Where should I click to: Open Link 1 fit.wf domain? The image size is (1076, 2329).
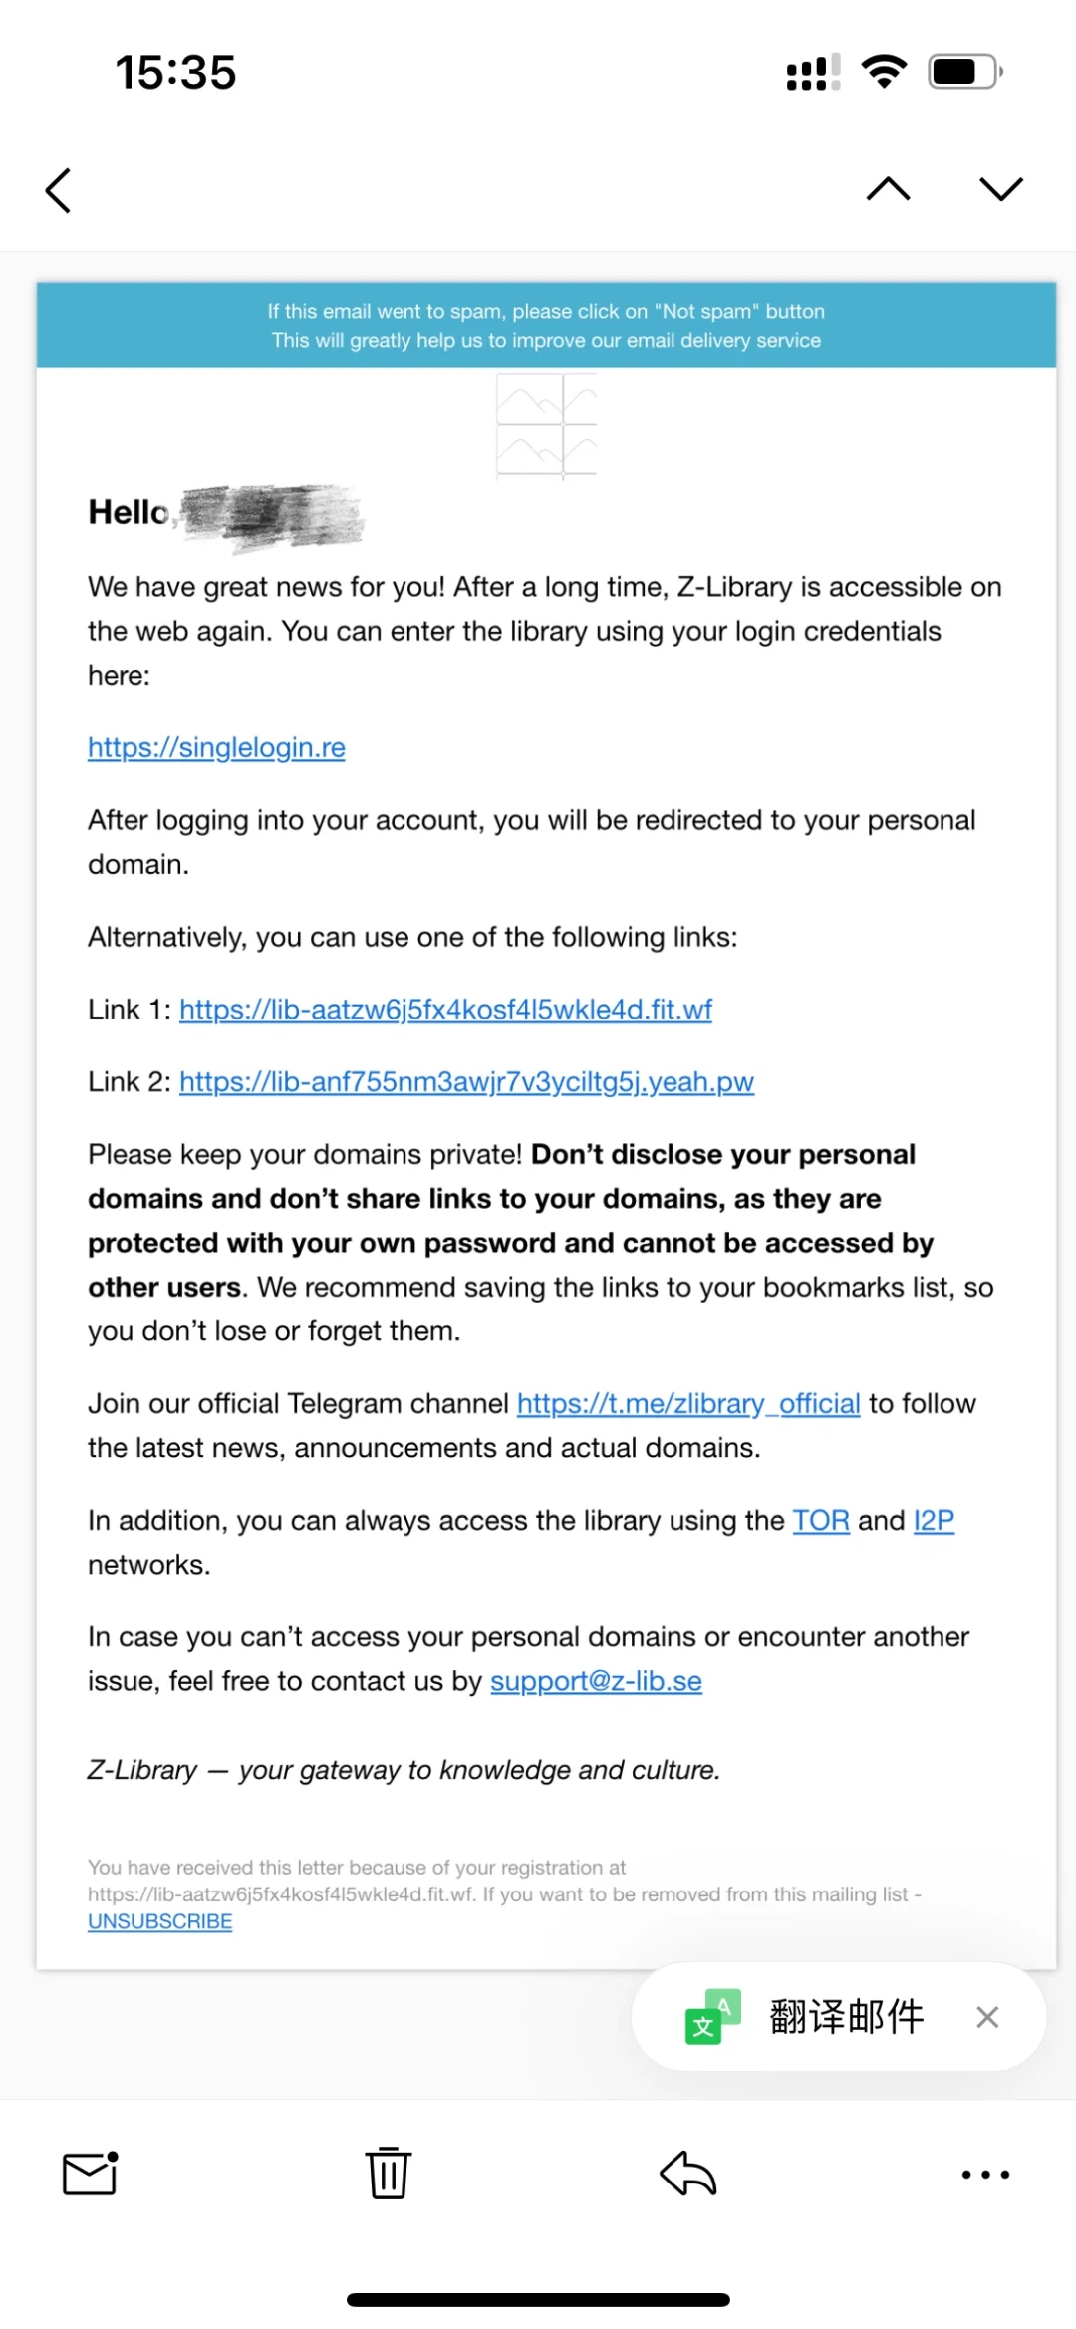pos(445,1010)
